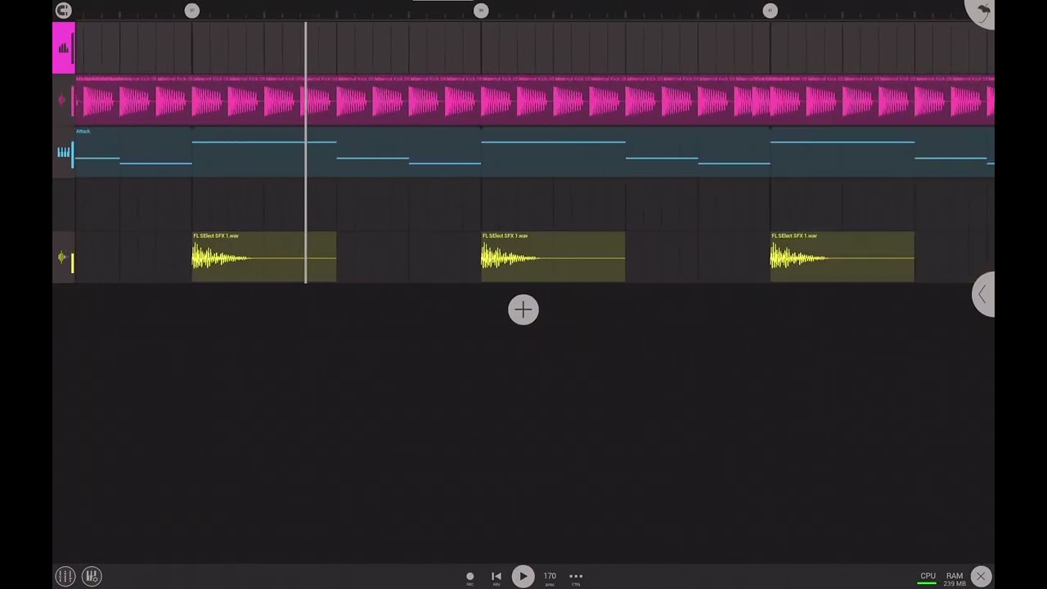Viewport: 1047px width, 589px height.
Task: Click the white playhead line
Action: [306, 152]
